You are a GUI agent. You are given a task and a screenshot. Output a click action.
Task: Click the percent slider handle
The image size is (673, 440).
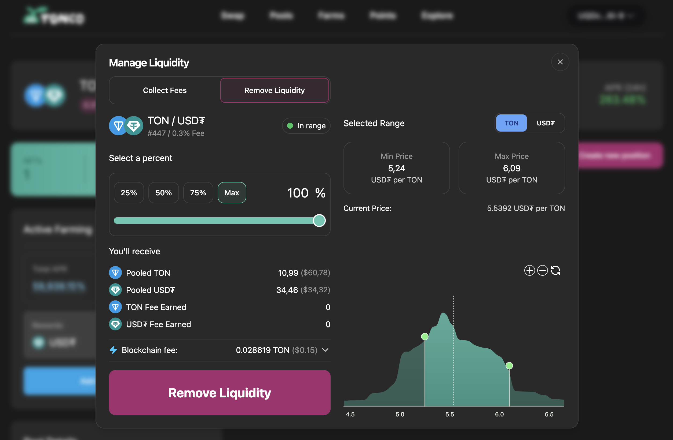(319, 221)
